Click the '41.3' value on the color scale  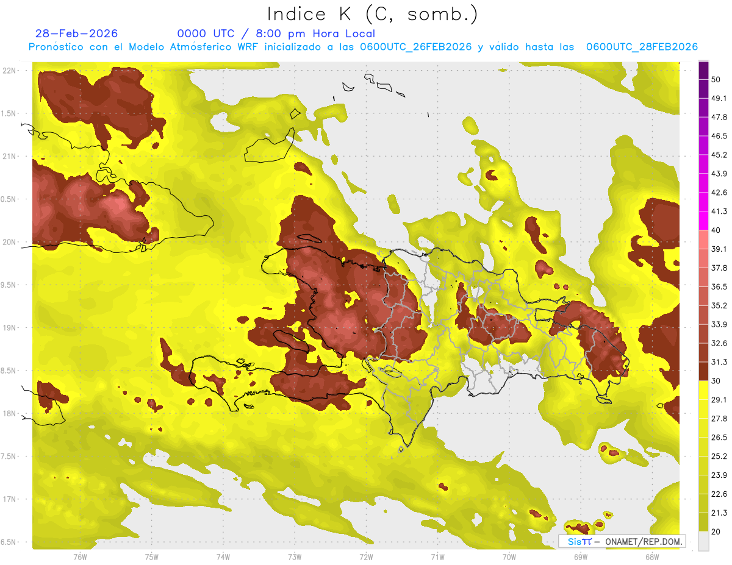719,211
